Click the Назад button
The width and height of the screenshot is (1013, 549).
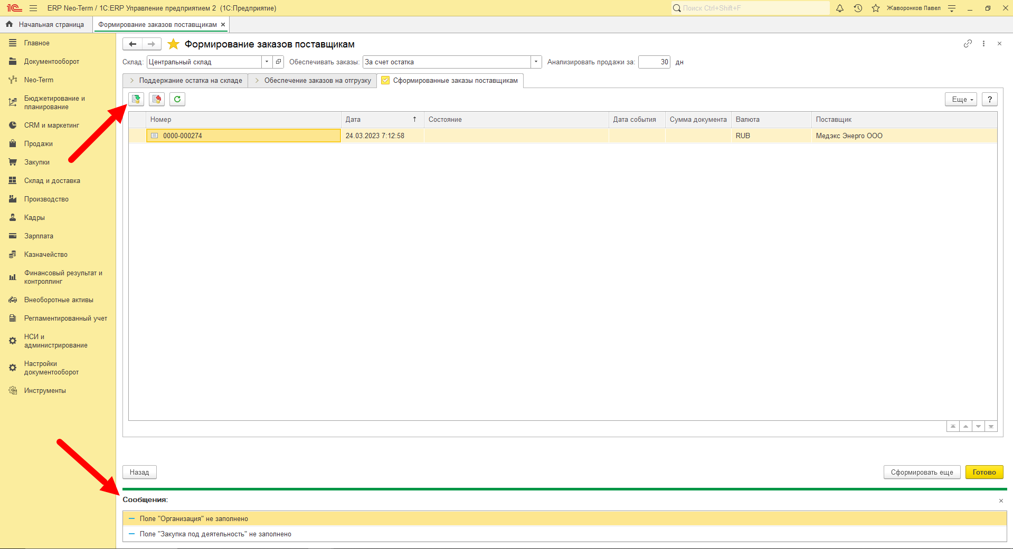coord(139,472)
